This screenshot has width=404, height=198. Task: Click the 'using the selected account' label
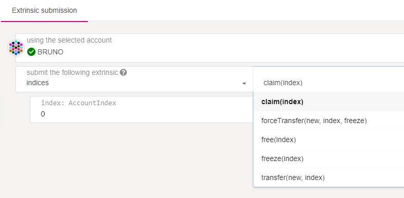(69, 41)
